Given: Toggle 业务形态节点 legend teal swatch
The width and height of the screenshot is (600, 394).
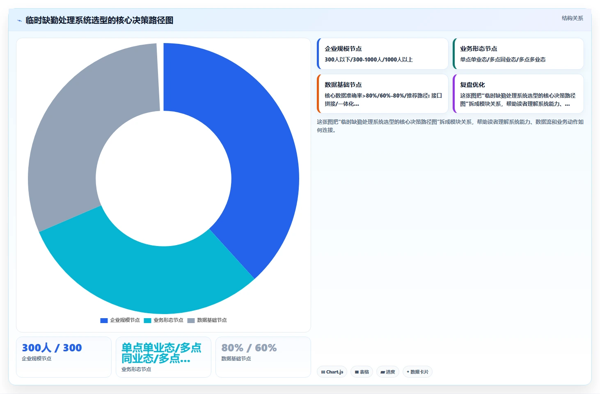Looking at the screenshot, I should [147, 320].
